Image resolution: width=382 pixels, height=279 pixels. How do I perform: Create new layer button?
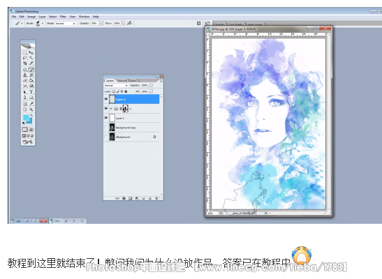click(150, 199)
